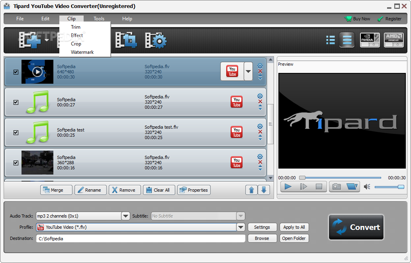
Task: Click the Clear All button
Action: pos(159,190)
